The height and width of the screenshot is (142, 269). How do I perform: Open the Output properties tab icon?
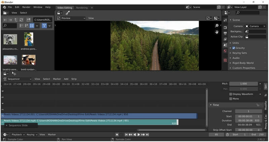pos(225,33)
